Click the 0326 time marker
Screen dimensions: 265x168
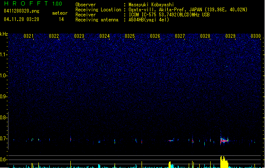[155, 36]
